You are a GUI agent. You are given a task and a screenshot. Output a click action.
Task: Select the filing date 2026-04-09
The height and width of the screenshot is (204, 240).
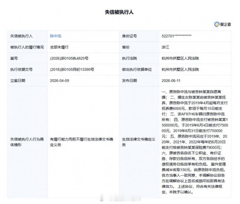click(59, 81)
